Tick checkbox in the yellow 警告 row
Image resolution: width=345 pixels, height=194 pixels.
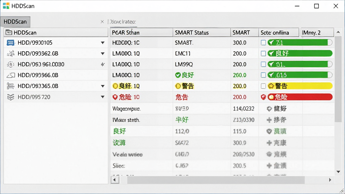[263, 86]
